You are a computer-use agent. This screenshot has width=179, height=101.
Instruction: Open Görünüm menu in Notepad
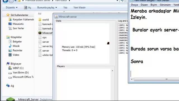pos(165,5)
